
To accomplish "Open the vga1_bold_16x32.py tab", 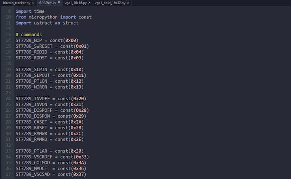I will 110,3.
